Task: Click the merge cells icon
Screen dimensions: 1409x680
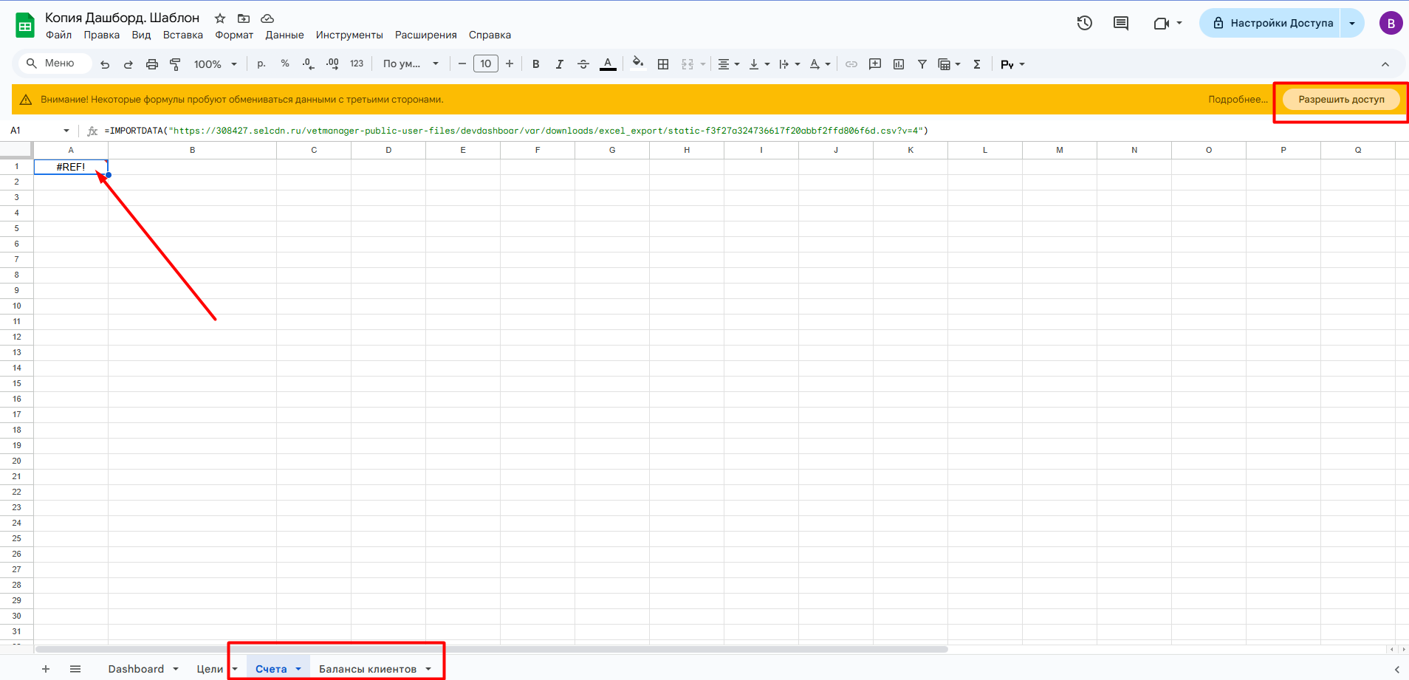Action: (x=688, y=64)
